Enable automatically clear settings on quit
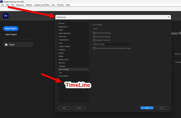 tap(94, 48)
